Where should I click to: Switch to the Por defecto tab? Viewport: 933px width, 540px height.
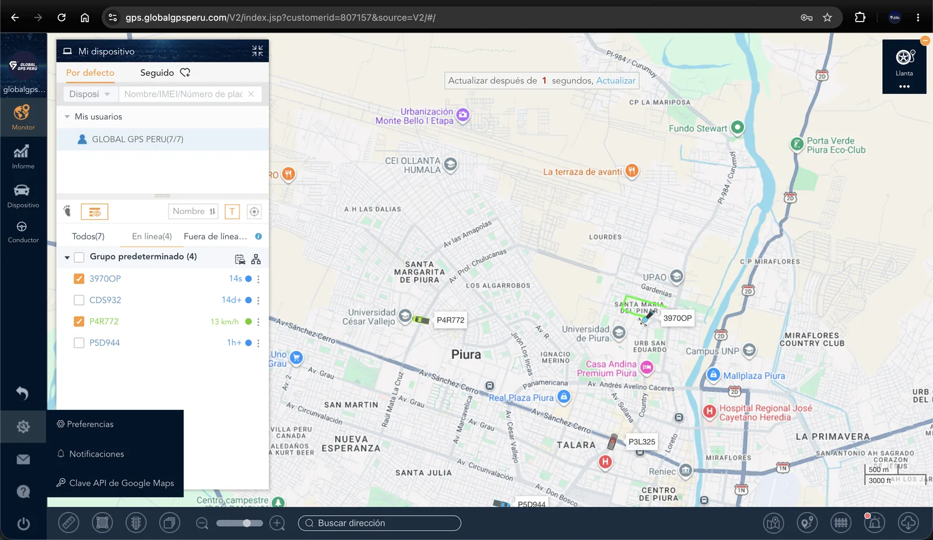[90, 73]
